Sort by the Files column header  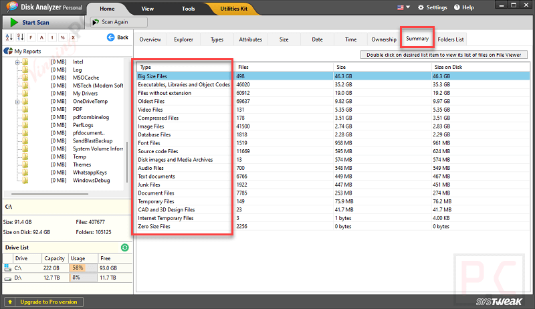284,67
